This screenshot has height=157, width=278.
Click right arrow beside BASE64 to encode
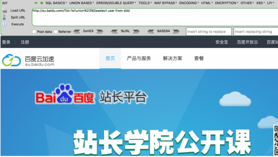(176, 31)
